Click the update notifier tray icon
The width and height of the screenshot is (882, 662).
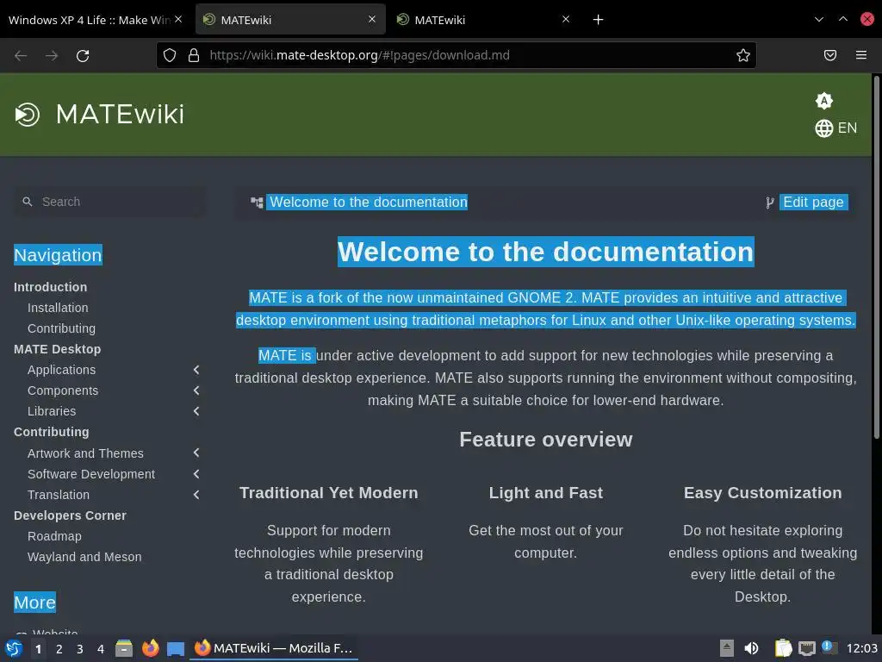click(x=829, y=647)
